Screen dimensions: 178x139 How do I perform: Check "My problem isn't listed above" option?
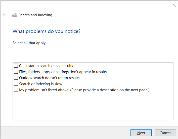(x=16, y=90)
